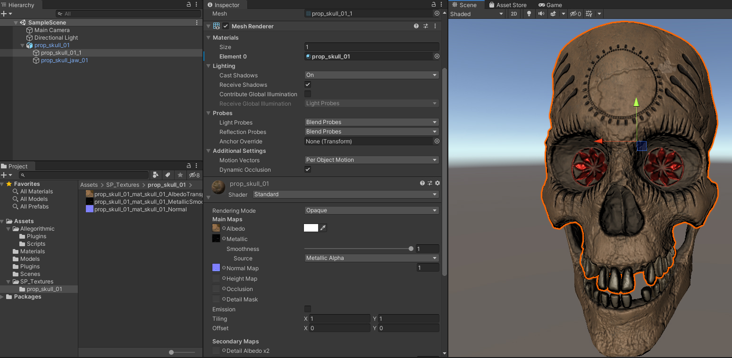The image size is (732, 358).
Task: Uncheck the Receive Shadows checkbox
Action: 308,85
